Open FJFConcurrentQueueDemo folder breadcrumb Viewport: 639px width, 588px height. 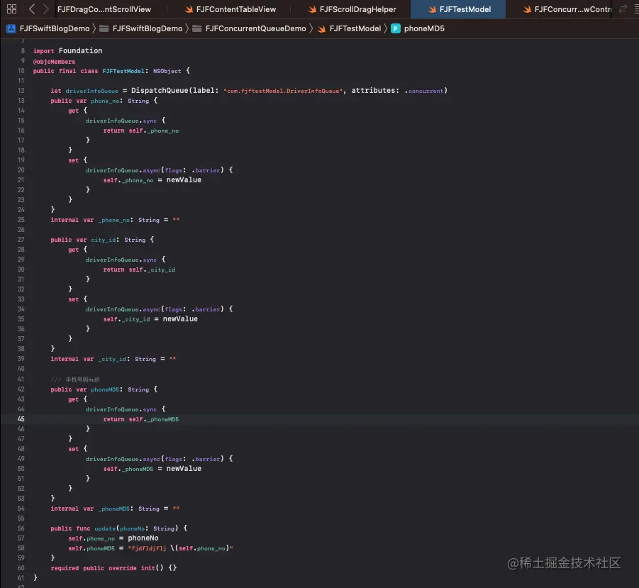[255, 28]
